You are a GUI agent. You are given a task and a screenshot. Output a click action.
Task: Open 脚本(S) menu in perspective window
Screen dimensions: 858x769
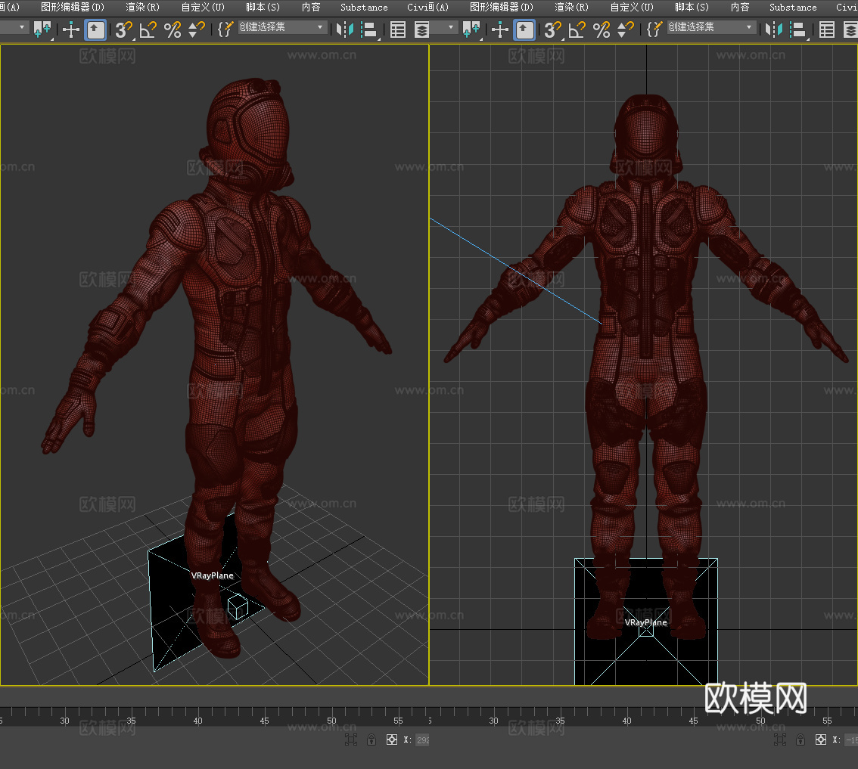(x=263, y=7)
